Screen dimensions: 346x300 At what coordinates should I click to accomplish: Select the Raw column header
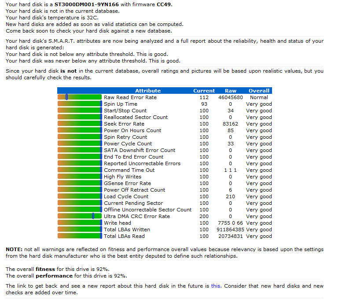[x=231, y=91]
